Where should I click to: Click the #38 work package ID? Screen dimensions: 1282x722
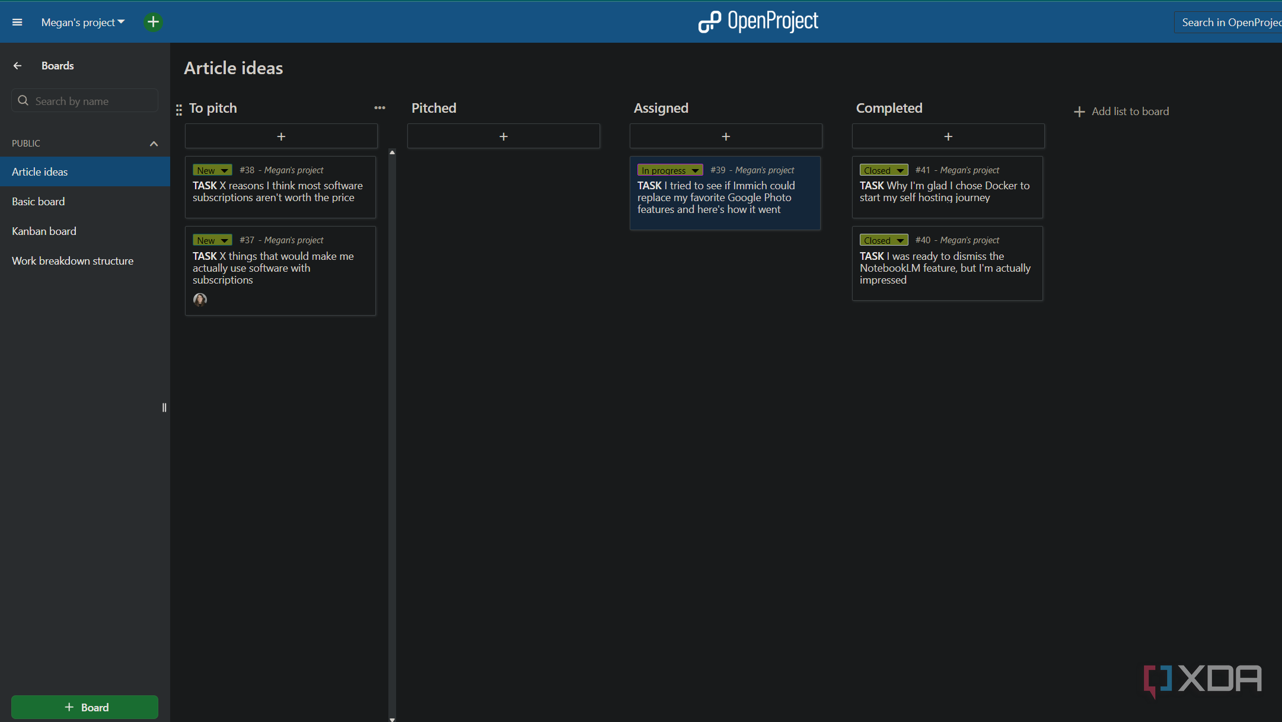point(247,170)
